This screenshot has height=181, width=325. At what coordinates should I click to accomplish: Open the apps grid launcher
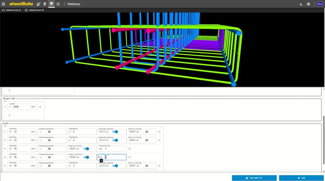click(3, 4)
